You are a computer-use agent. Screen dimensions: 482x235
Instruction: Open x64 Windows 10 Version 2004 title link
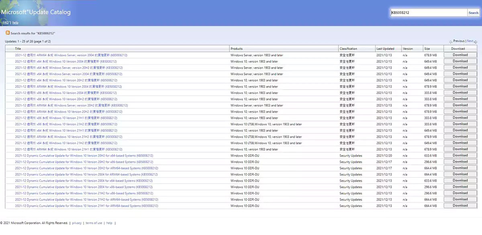(66, 61)
